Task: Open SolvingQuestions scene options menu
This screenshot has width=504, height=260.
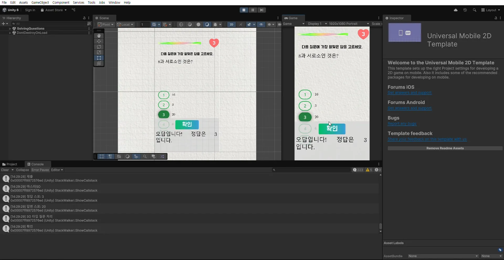Action: point(89,29)
